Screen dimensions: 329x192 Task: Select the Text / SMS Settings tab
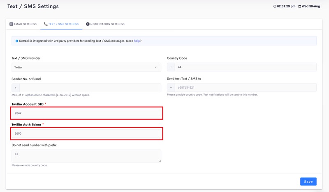(x=61, y=24)
